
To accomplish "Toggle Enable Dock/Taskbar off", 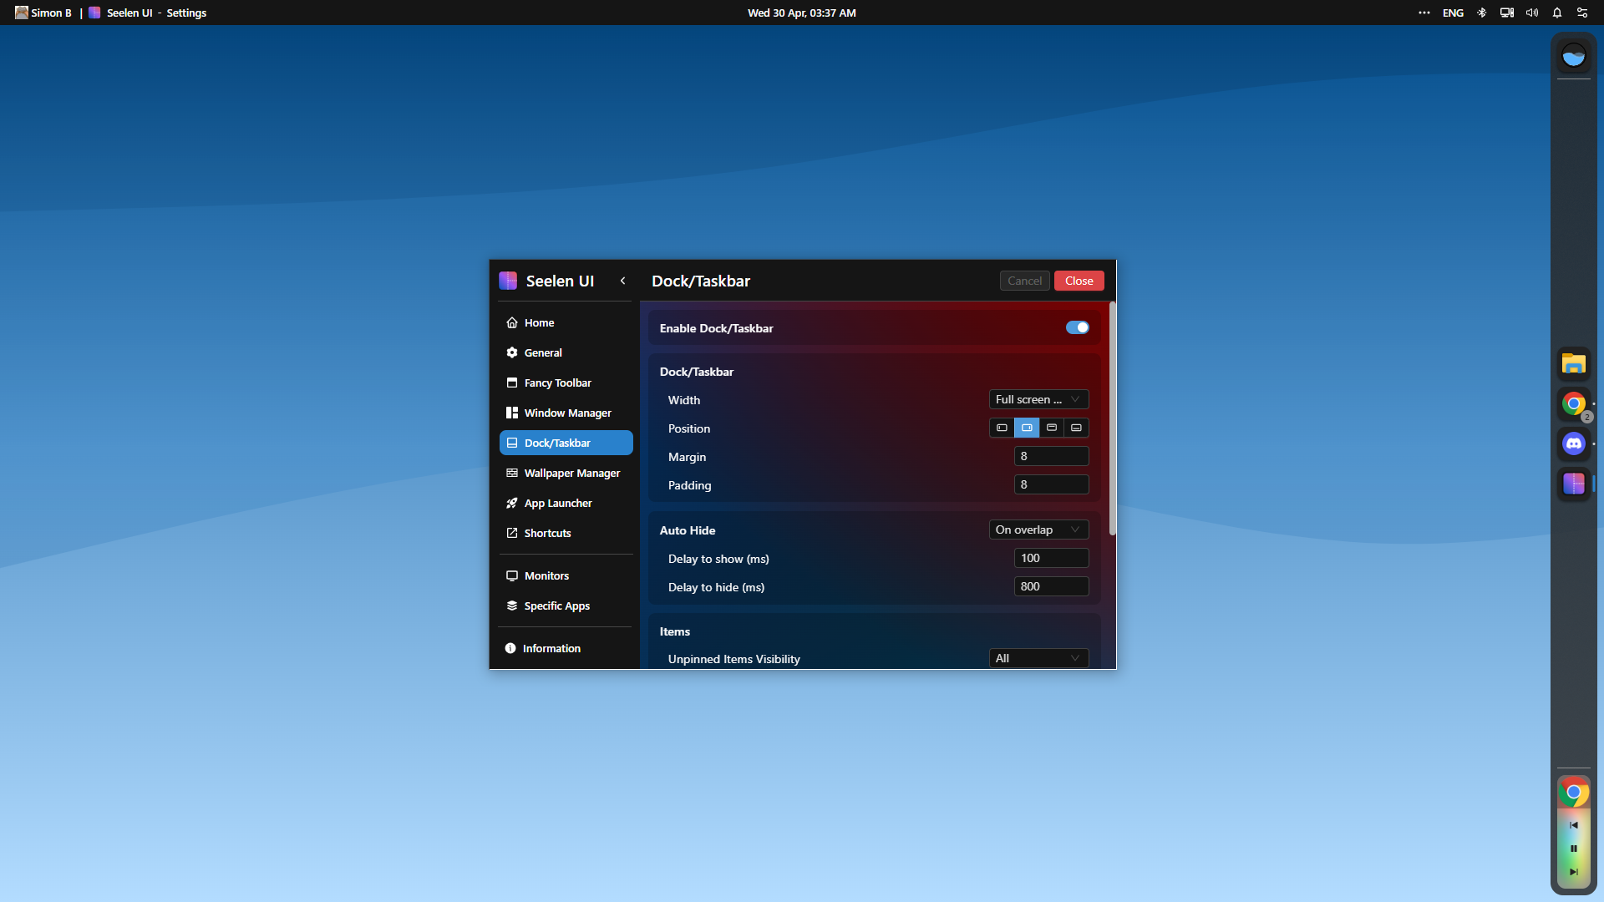I will coord(1077,327).
